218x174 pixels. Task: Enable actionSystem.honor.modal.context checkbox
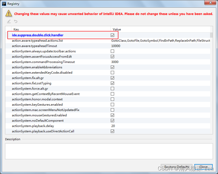112,99
